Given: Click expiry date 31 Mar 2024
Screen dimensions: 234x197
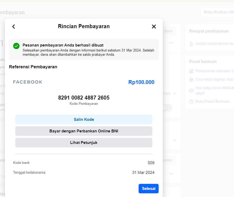Looking at the screenshot, I should 143,173.
